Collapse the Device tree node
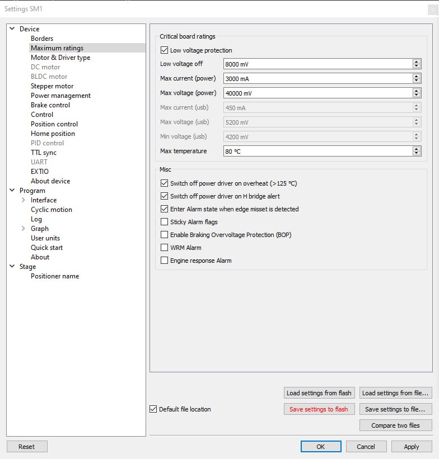439x459 pixels. 12,29
